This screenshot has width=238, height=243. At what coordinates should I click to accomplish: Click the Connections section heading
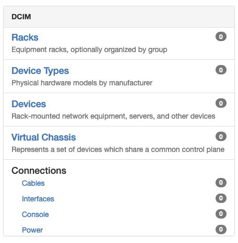(x=39, y=171)
